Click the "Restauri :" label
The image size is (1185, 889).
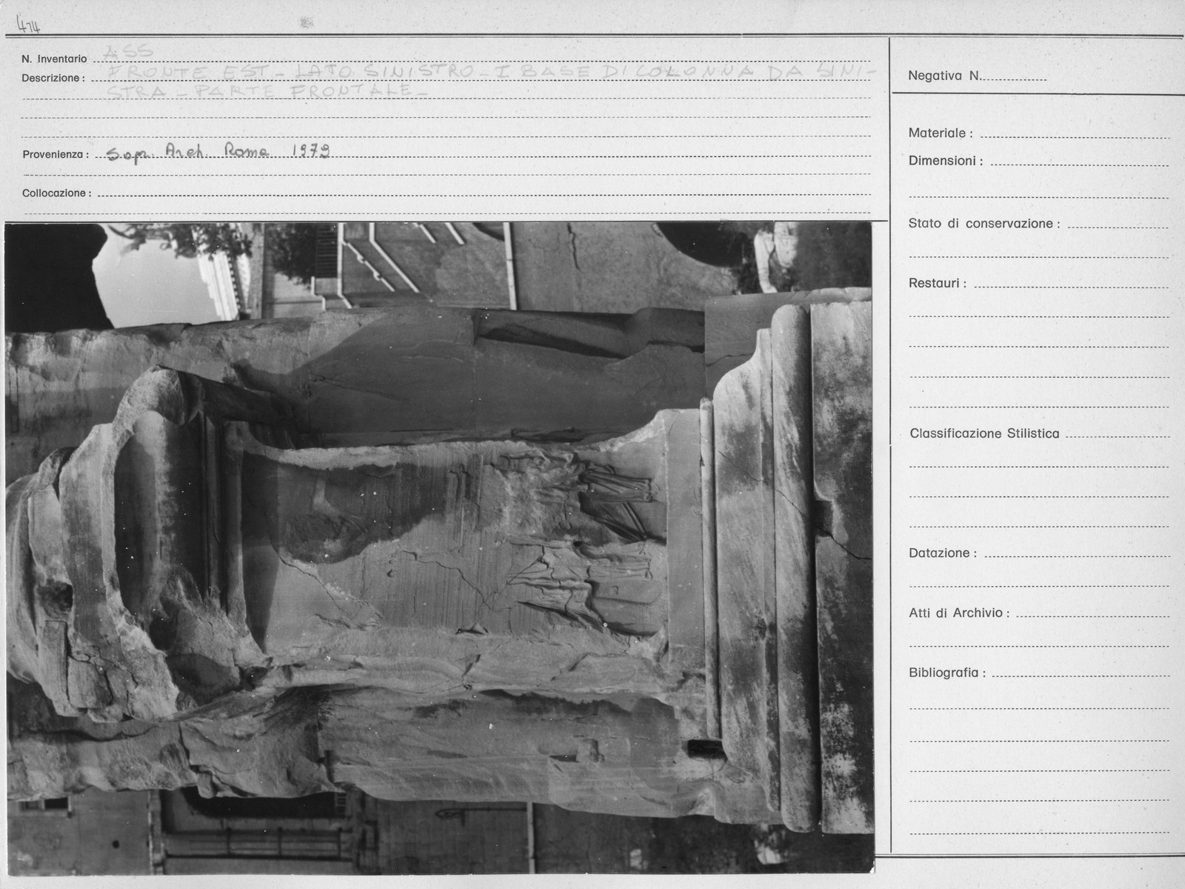tap(938, 283)
